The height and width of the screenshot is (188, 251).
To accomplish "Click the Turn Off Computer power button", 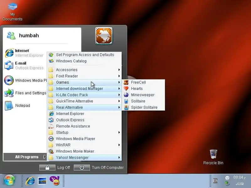I will tap(82, 168).
